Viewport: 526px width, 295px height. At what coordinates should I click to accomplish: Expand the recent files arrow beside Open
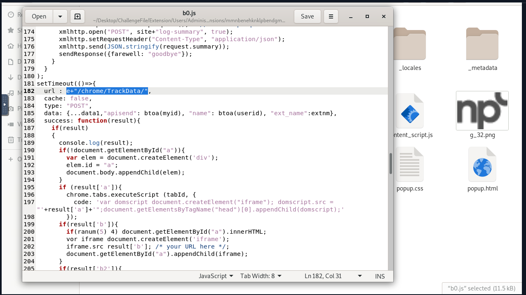point(60,16)
